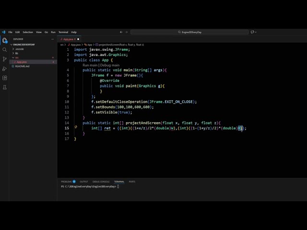This screenshot has height=230, width=307.
Task: Open the Go menu
Action: pyautogui.click(x=46, y=32)
